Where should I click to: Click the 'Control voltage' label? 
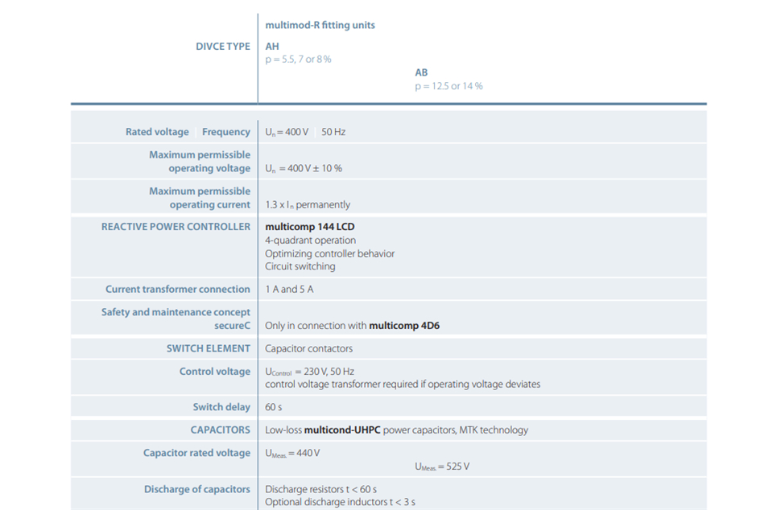point(215,372)
